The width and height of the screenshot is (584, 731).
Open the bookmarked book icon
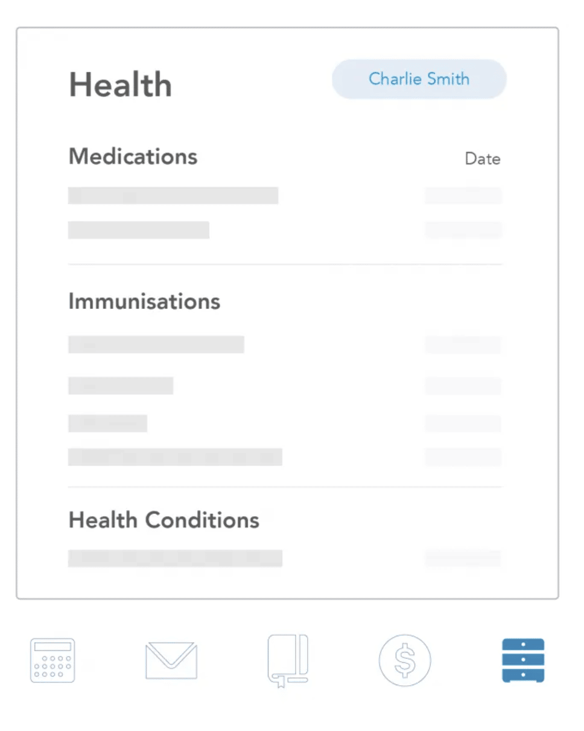(288, 661)
